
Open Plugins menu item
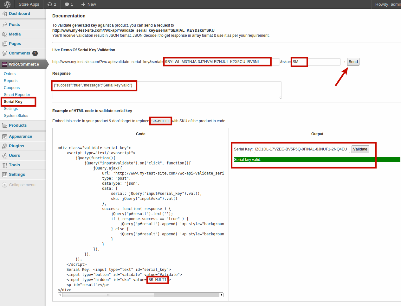point(16,146)
